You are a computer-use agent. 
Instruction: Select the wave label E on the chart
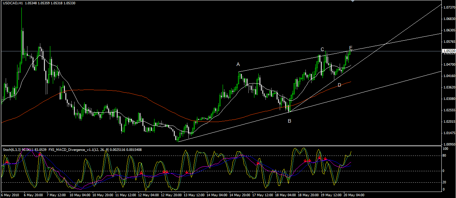(x=351, y=48)
